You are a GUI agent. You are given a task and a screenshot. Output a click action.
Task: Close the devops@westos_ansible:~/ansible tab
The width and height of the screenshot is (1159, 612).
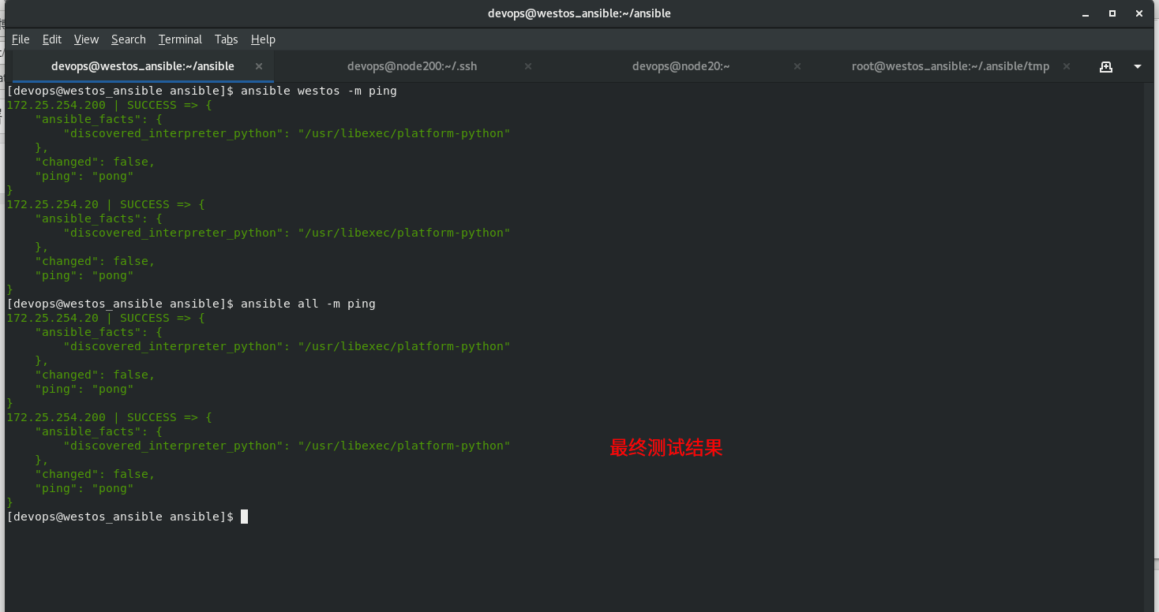click(x=259, y=66)
